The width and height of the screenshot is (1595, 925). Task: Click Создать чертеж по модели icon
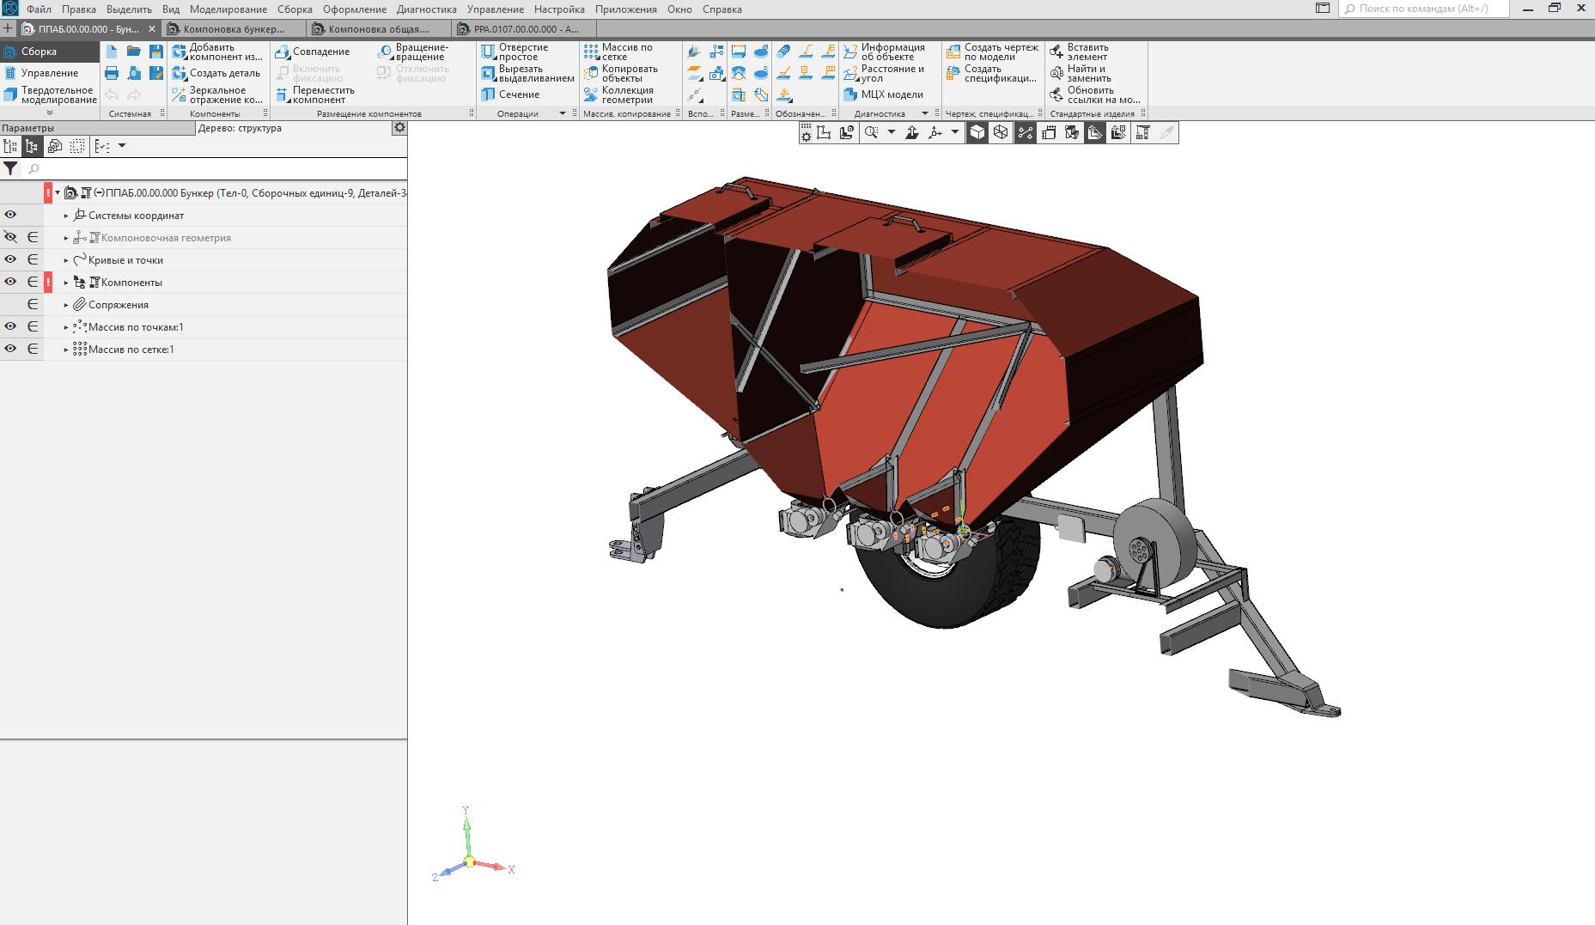coord(953,52)
